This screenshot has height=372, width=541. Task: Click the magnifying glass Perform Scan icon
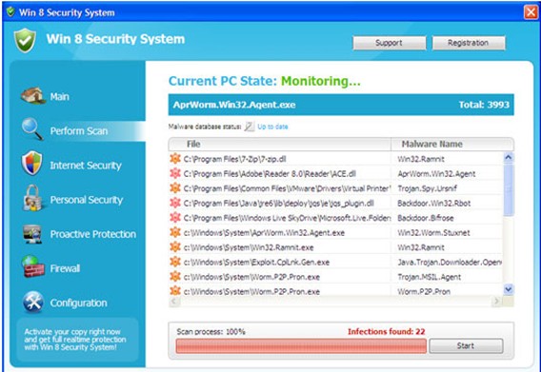pos(32,129)
